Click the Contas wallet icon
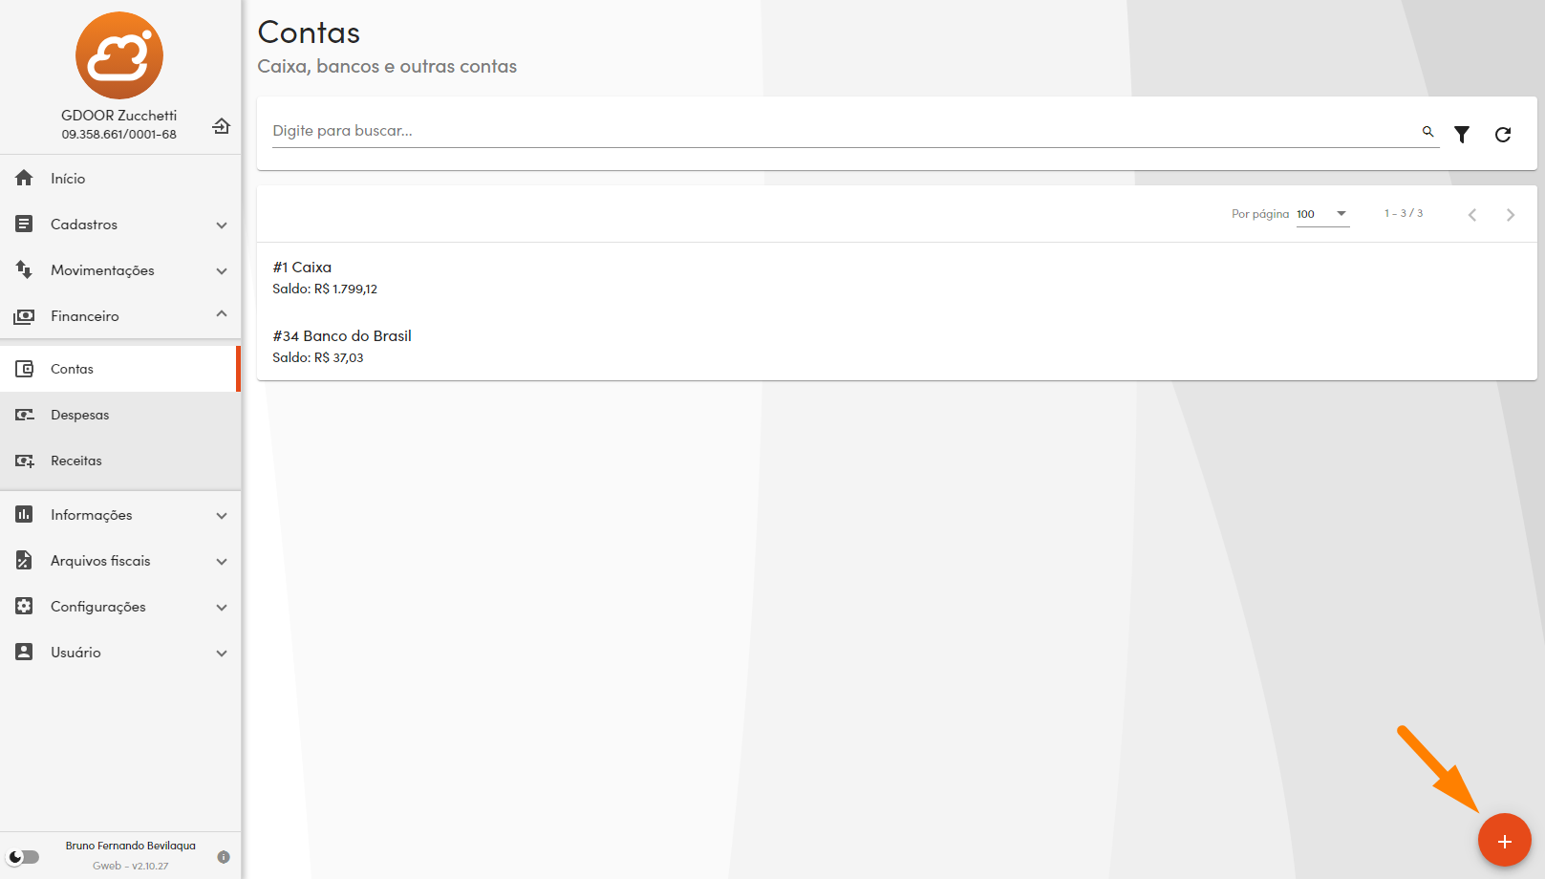The image size is (1545, 879). (x=25, y=369)
